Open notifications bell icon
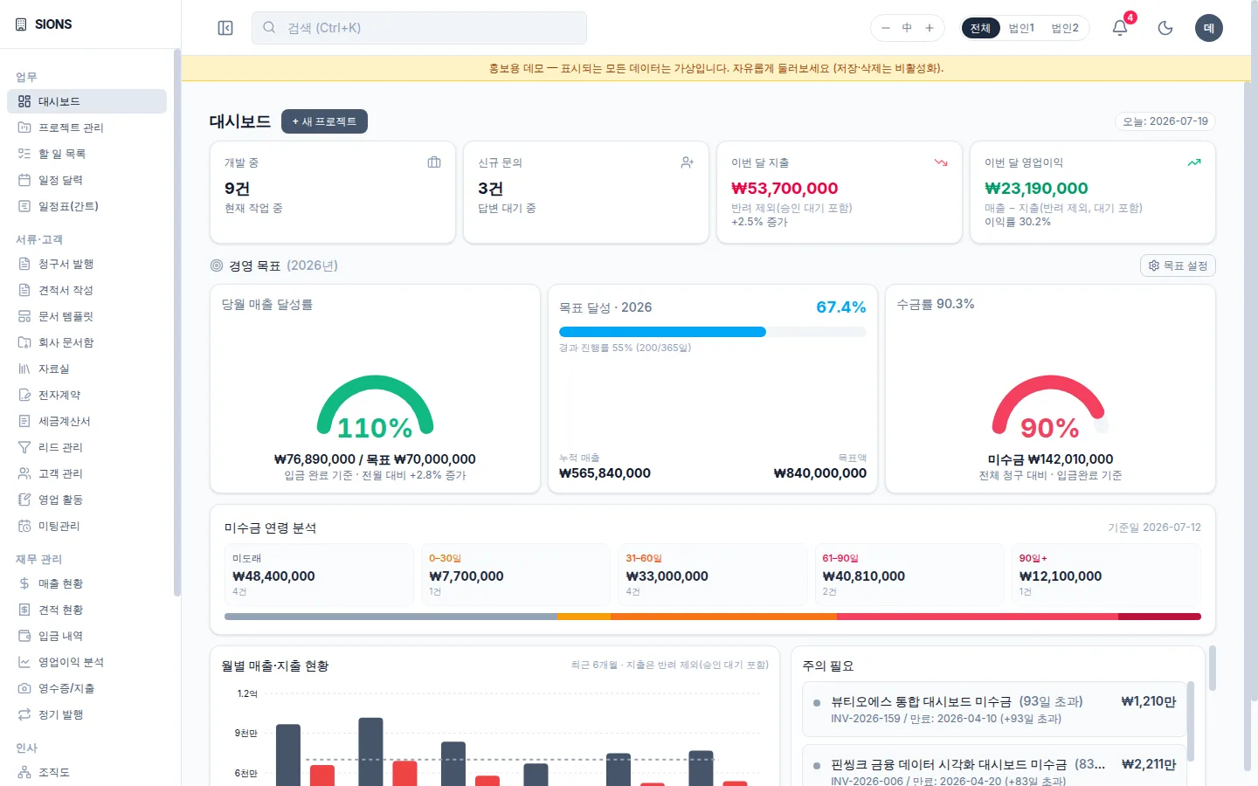 click(x=1120, y=28)
